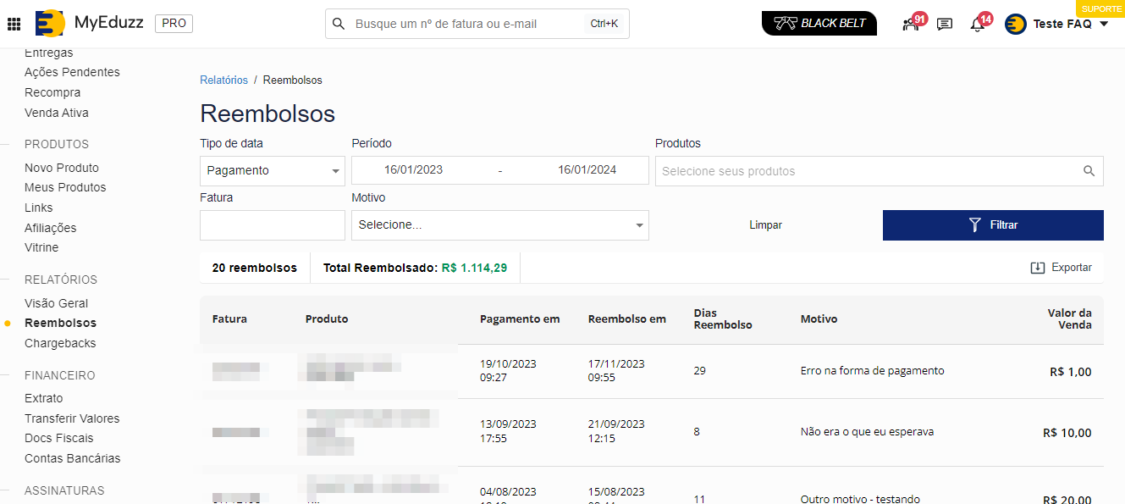Go to Extrato in the Financeiro section

(x=44, y=398)
